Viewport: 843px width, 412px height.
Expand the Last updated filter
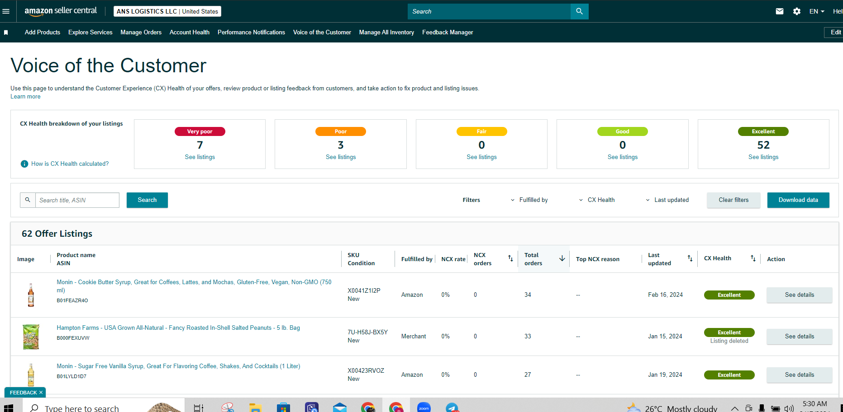[667, 200]
